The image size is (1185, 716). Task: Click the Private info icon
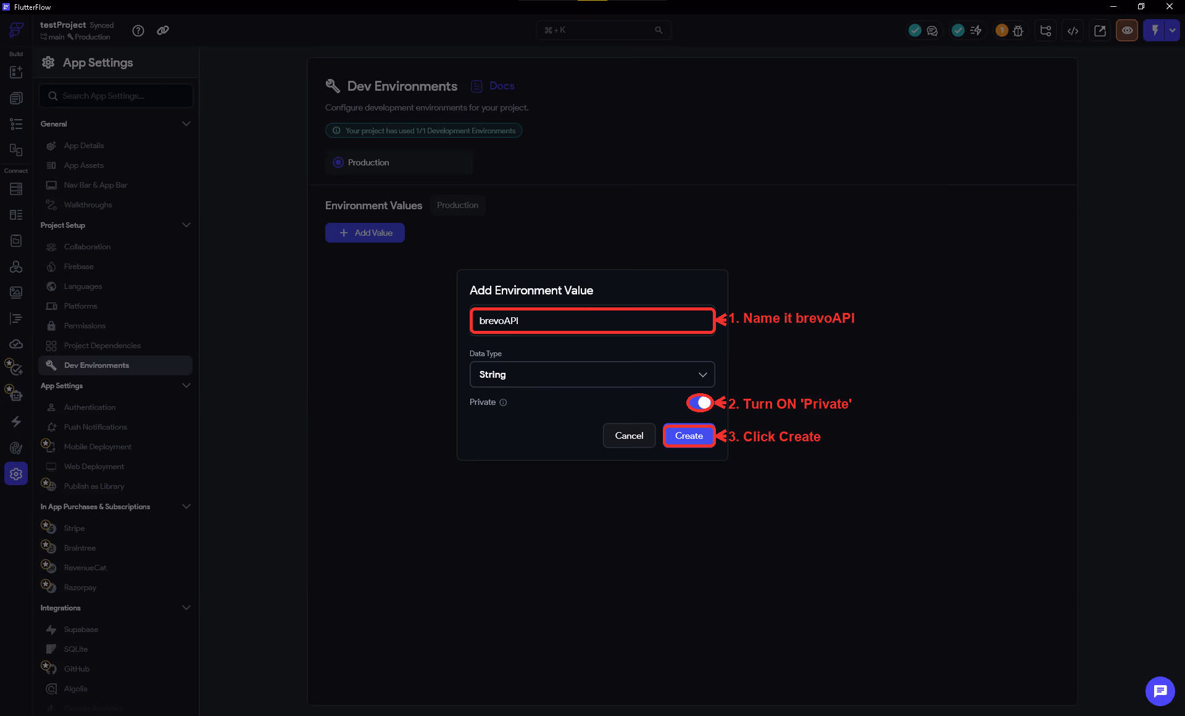[x=503, y=402]
